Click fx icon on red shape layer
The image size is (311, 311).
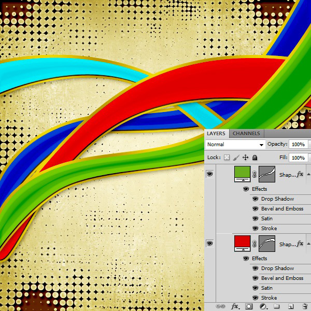tap(300, 244)
